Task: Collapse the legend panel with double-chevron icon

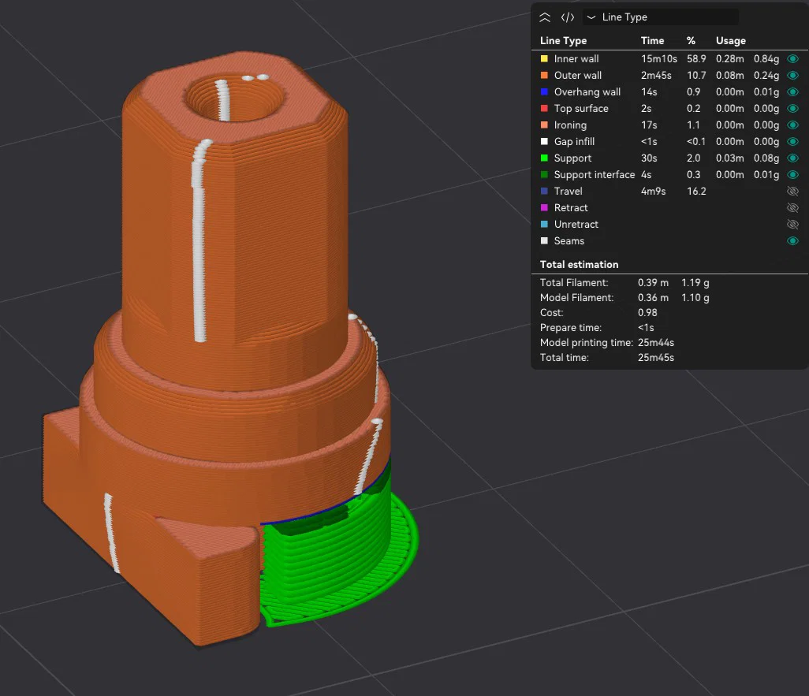Action: coord(545,17)
